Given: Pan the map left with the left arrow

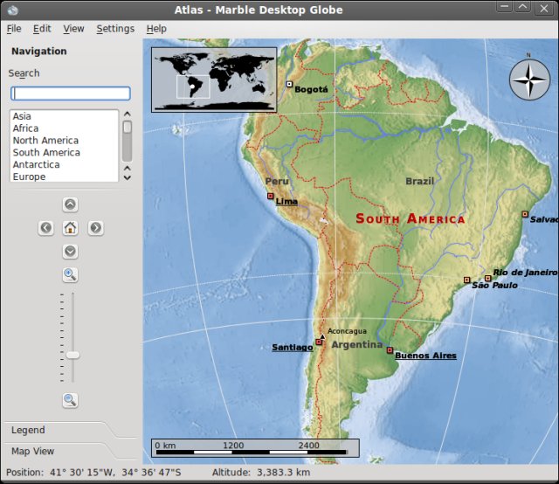Looking at the screenshot, I should click(x=46, y=227).
